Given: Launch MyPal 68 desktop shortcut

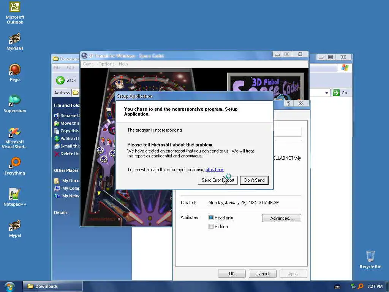Looking at the screenshot, I should pos(15,41).
